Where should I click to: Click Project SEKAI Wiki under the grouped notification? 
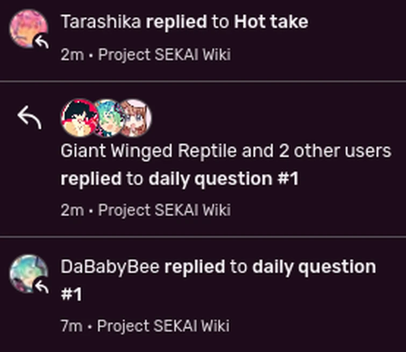[164, 209]
